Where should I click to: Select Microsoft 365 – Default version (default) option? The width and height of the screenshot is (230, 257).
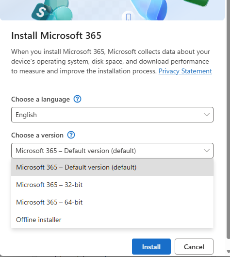coord(112,167)
